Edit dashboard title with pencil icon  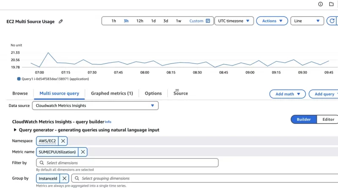pos(60,22)
